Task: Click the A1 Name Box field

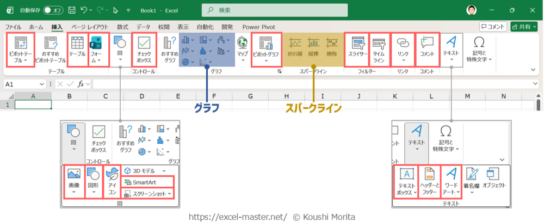Action: coord(21,84)
